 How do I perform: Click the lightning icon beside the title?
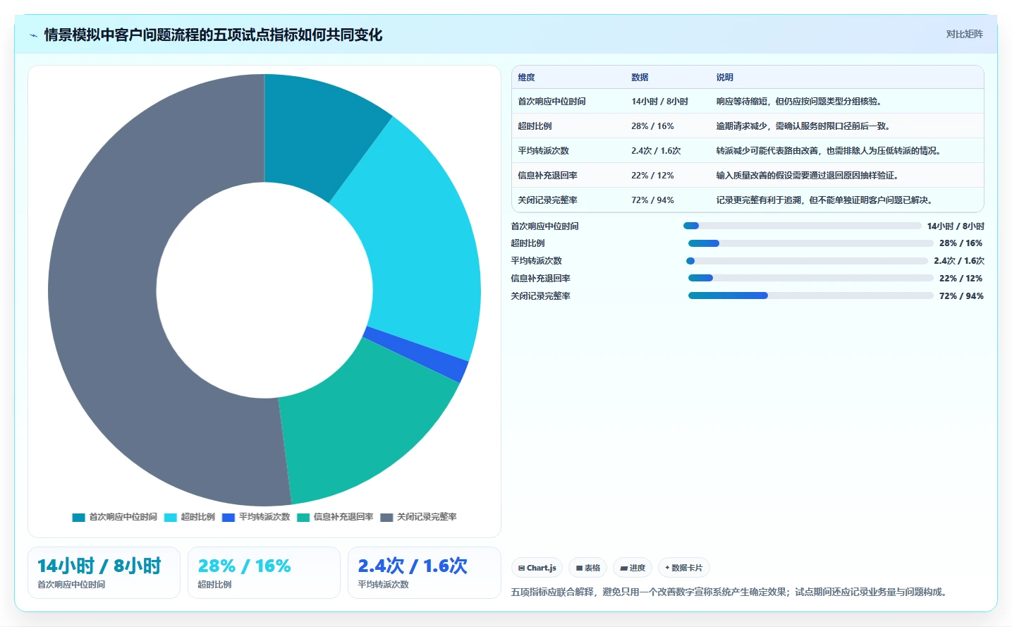click(x=33, y=35)
